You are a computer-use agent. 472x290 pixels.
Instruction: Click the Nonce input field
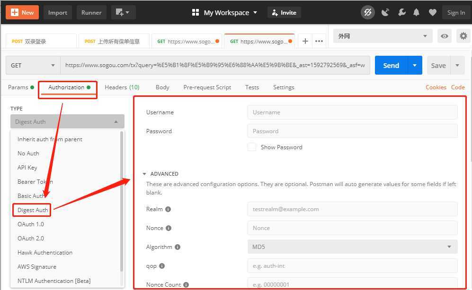pyautogui.click(x=353, y=228)
